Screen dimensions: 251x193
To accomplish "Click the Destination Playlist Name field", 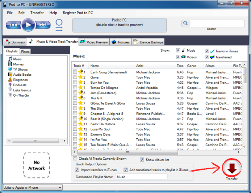I will tap(142, 177).
